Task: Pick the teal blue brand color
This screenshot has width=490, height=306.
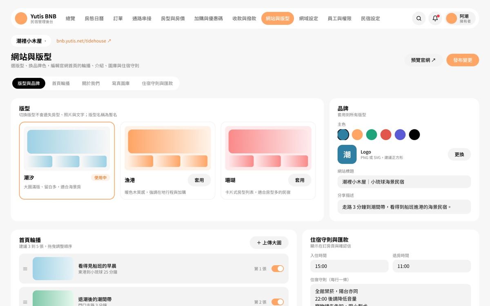Action: point(343,135)
